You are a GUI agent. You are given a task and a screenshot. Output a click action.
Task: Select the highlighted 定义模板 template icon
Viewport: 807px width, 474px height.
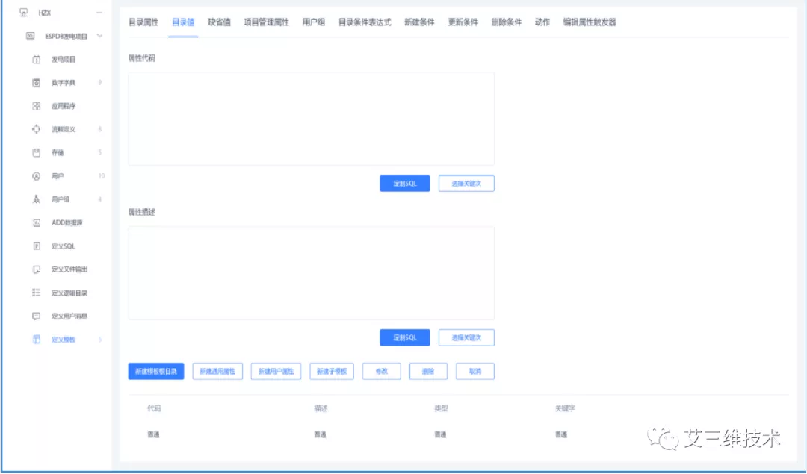36,340
